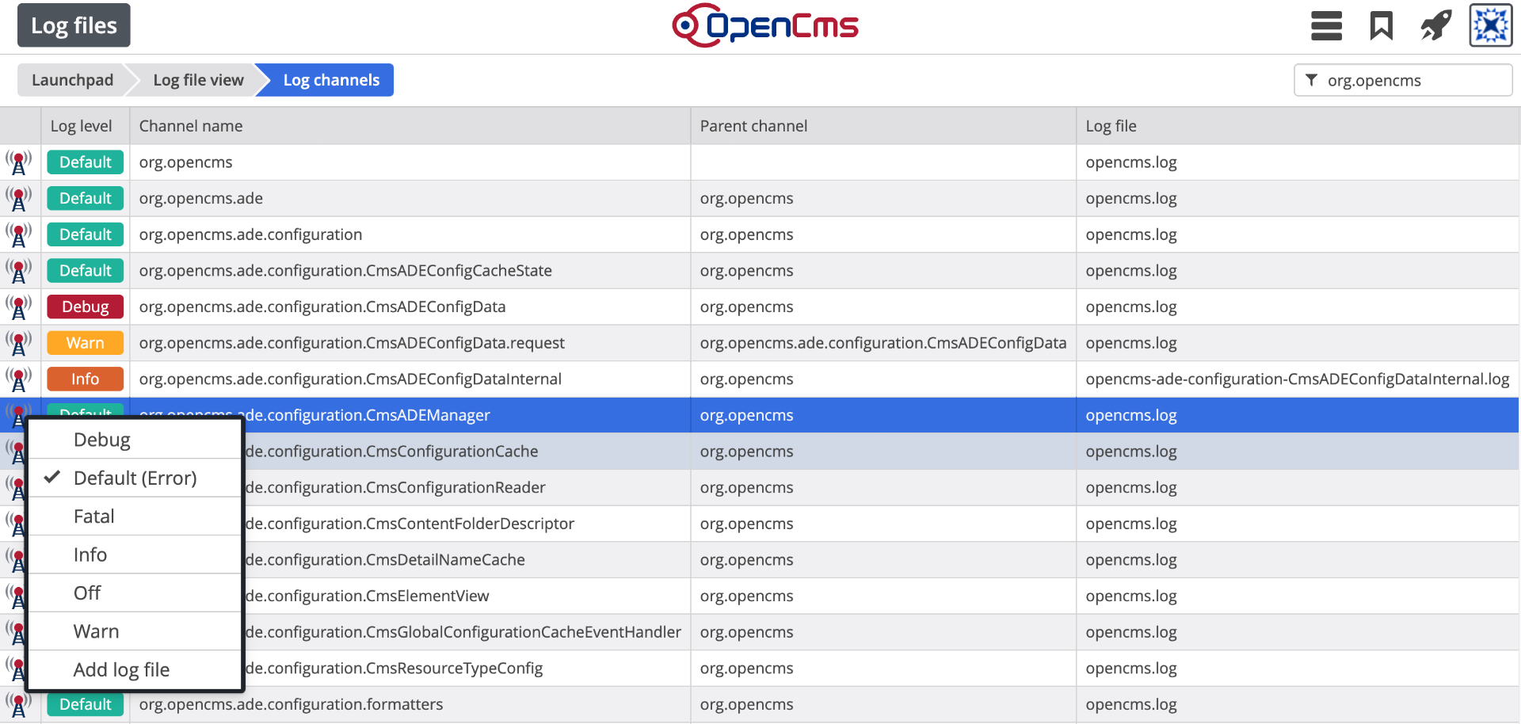Screen dimensions: 1521x724
Task: Select Default (Error) as the log level
Action: click(x=135, y=478)
